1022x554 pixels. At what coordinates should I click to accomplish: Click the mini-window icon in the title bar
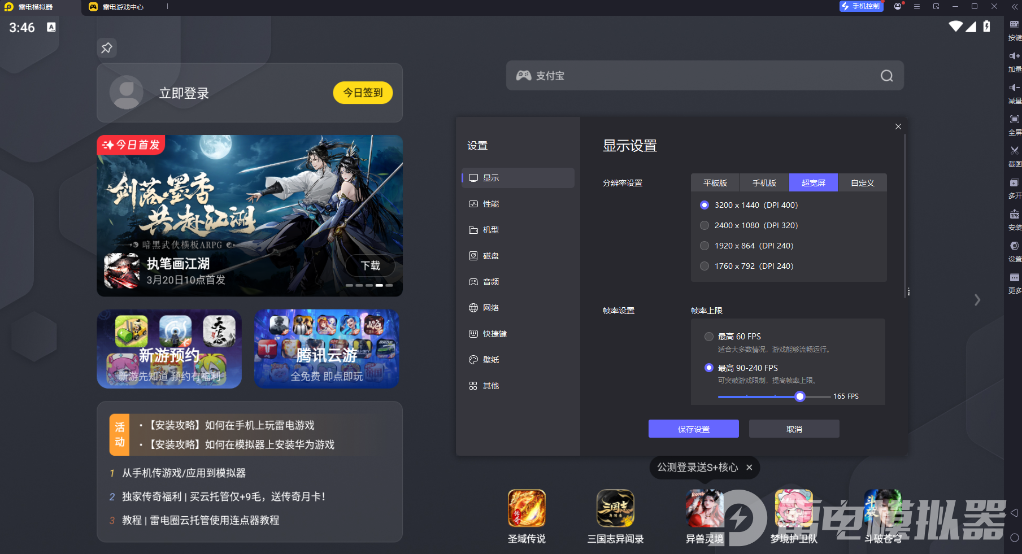click(936, 6)
